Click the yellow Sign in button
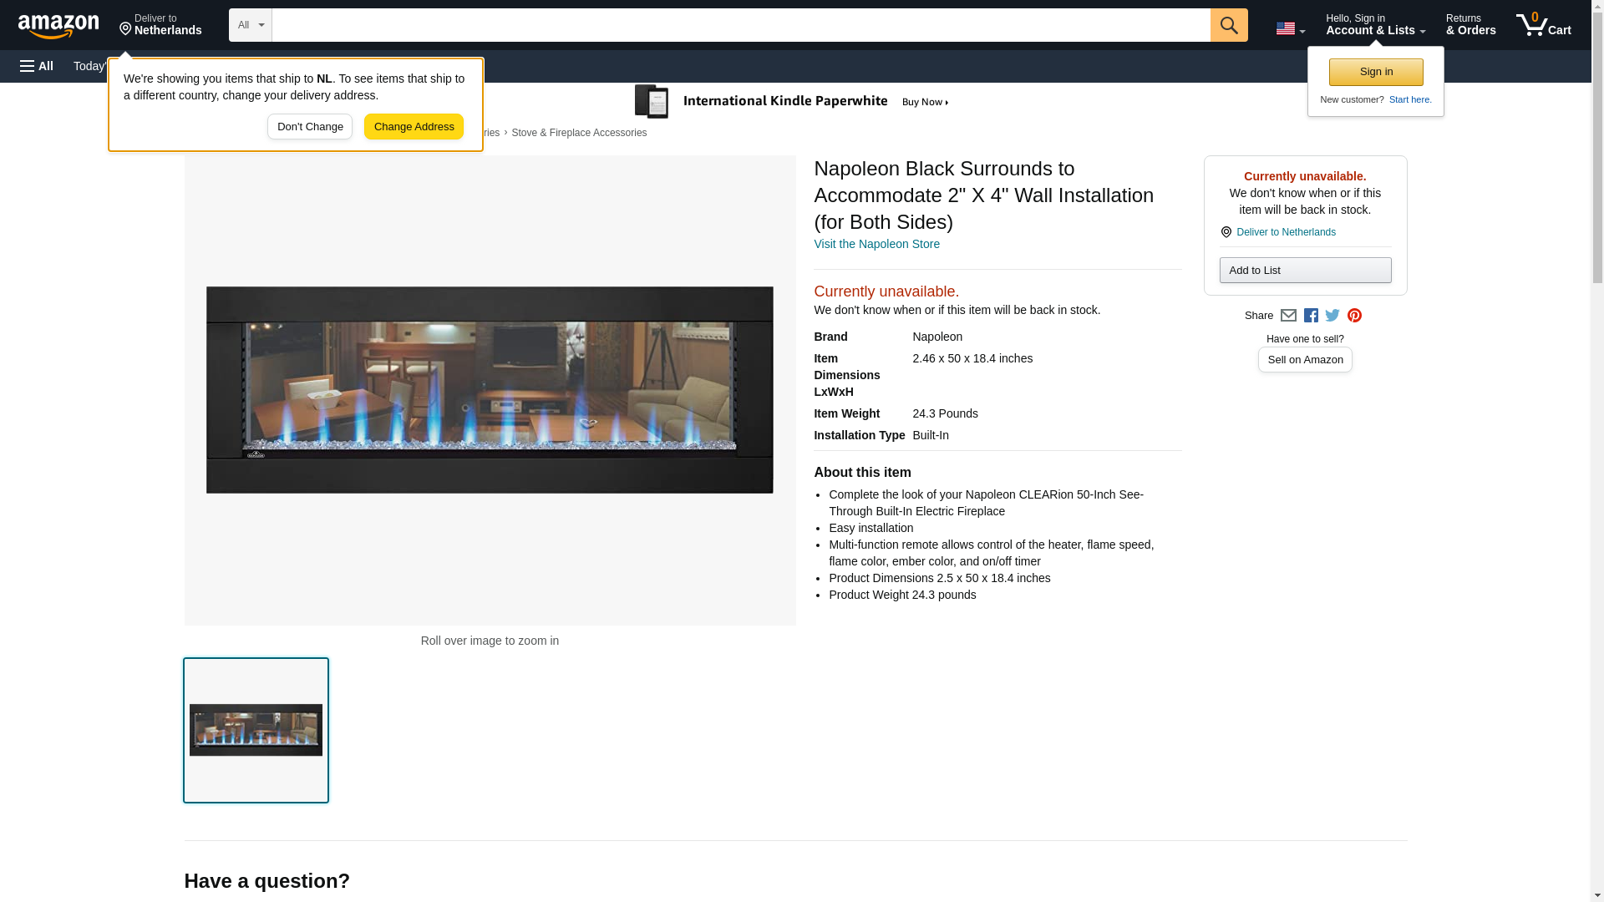 tap(1376, 72)
